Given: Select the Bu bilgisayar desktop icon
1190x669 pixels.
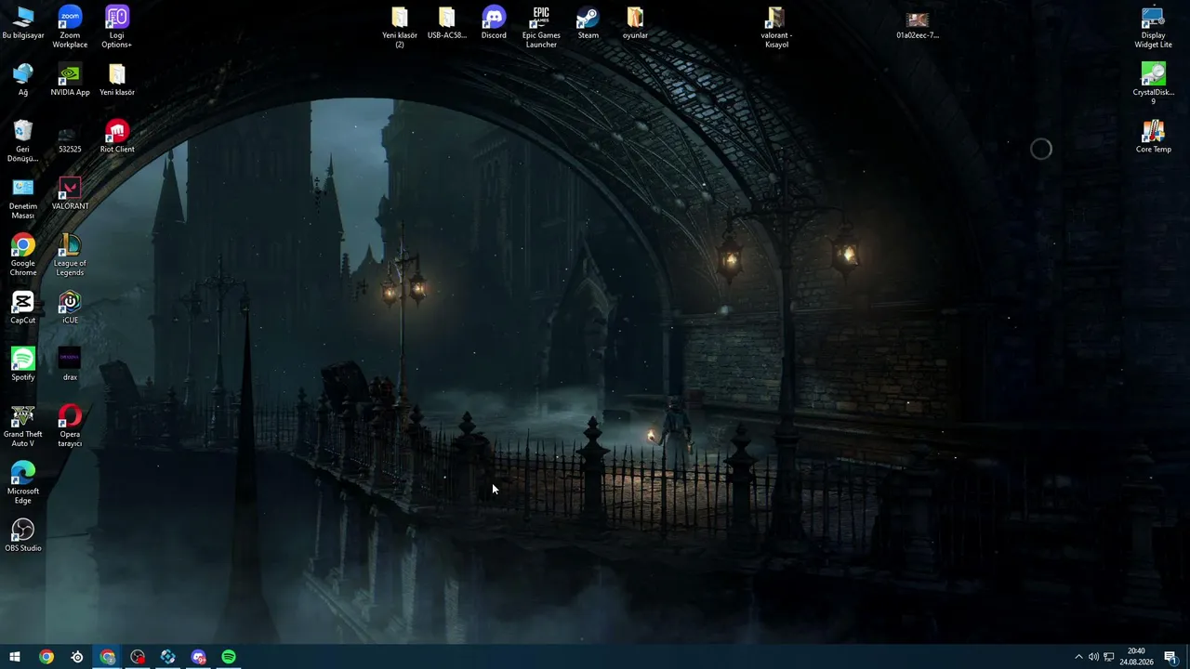Looking at the screenshot, I should (x=23, y=23).
